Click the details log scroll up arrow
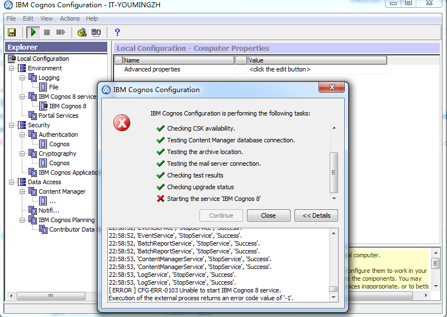Image resolution: width=447 pixels, height=317 pixels. [334, 233]
